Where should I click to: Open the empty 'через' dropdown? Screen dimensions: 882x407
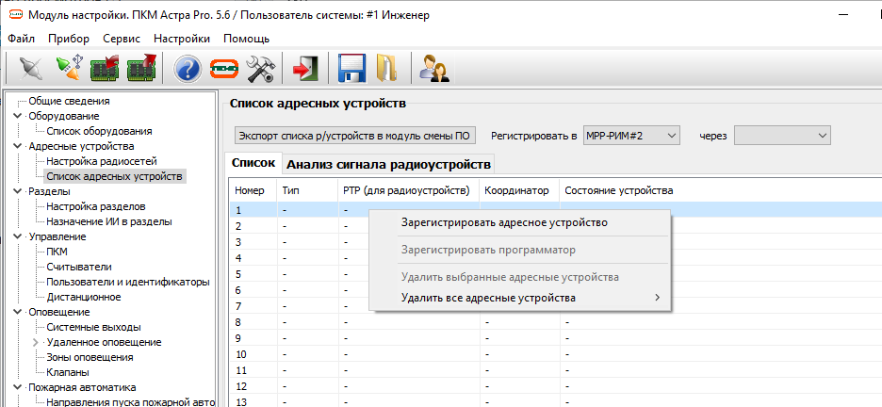(782, 136)
